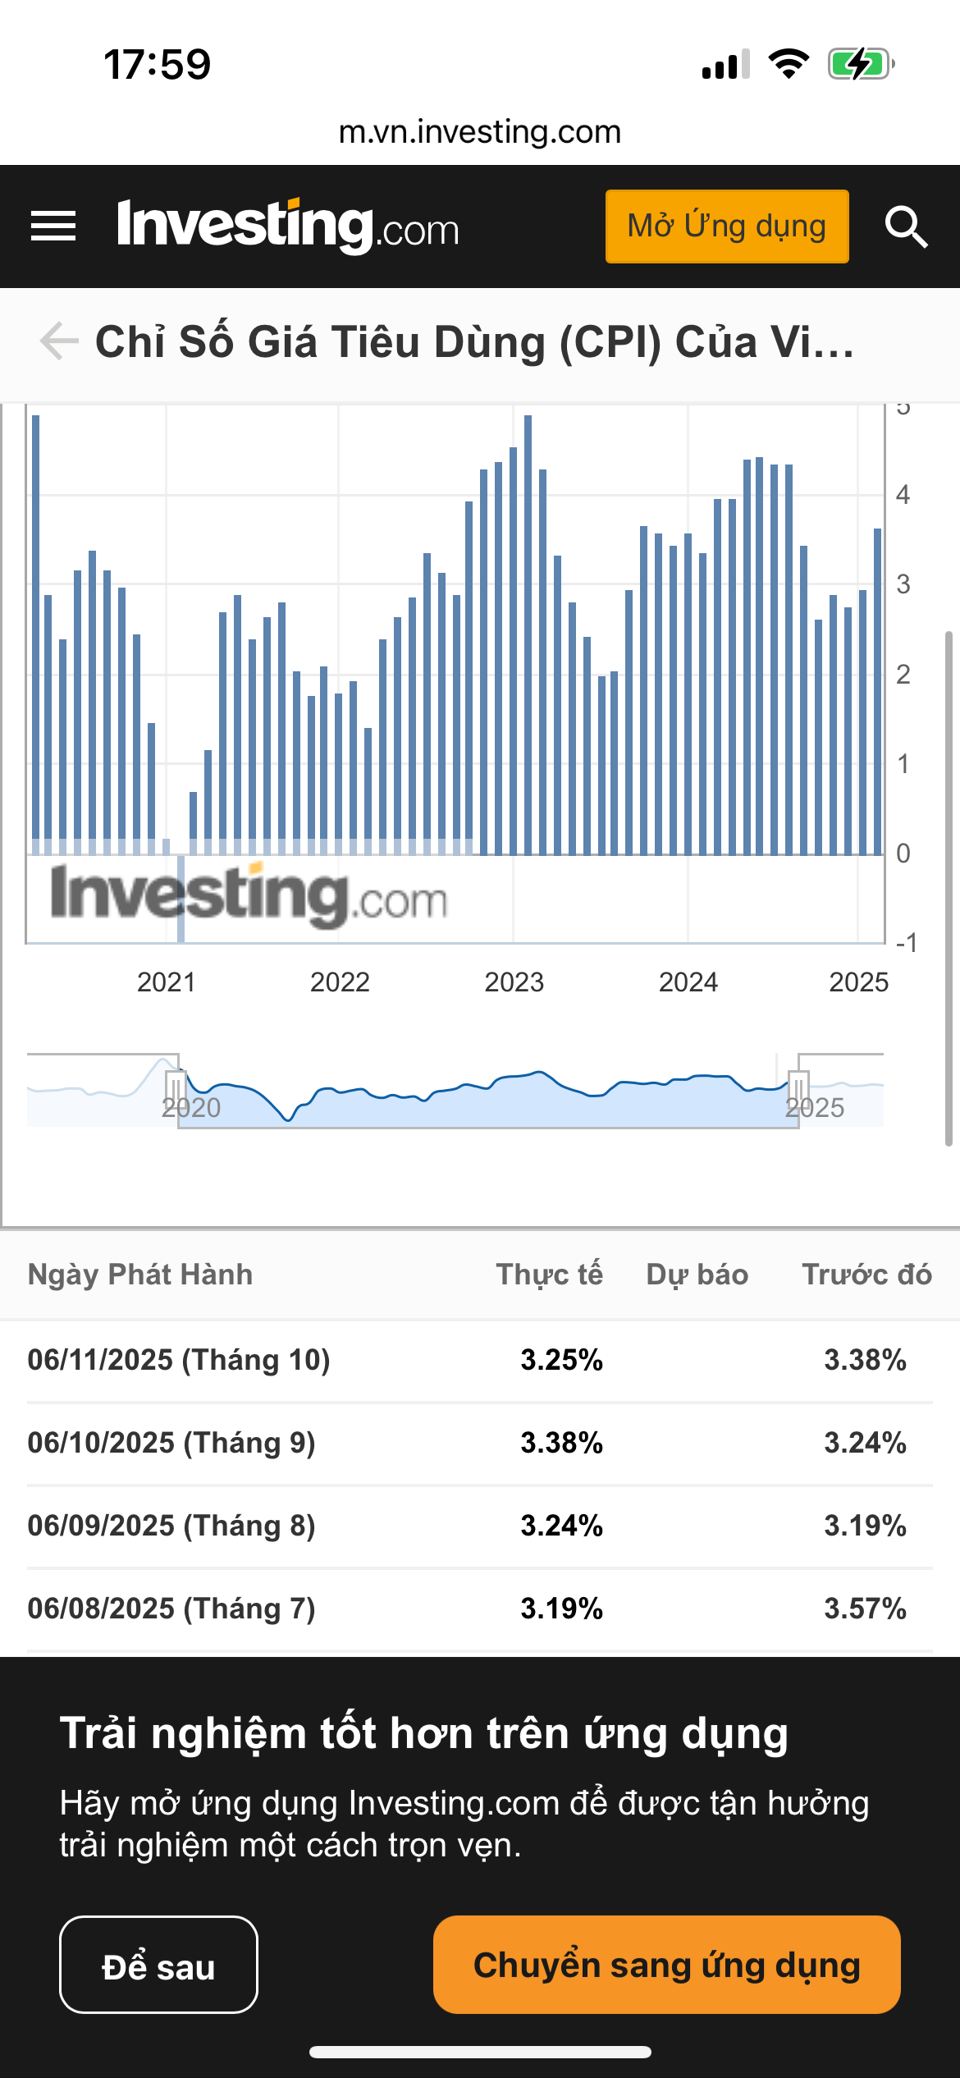Select the 06/11/2025 (Tháng 10) row
The image size is (960, 2078).
pos(480,1360)
